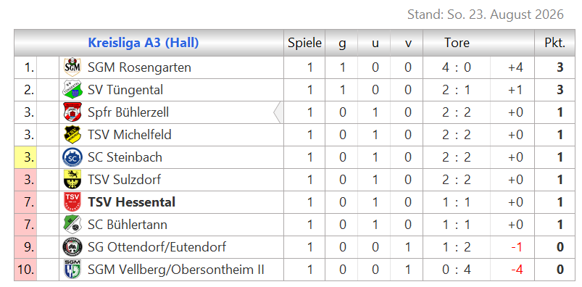Open the Kreisliga A3 (Hall) league link
Image resolution: width=582 pixels, height=287 pixels.
coord(144,43)
